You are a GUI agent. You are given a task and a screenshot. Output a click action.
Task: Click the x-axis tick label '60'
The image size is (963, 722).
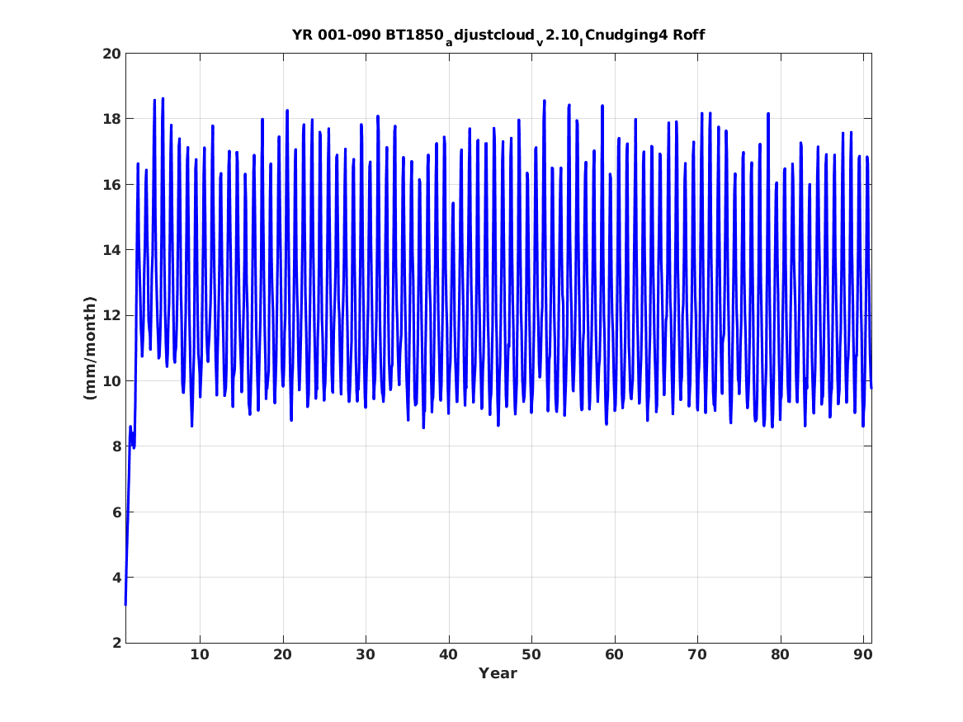(614, 654)
